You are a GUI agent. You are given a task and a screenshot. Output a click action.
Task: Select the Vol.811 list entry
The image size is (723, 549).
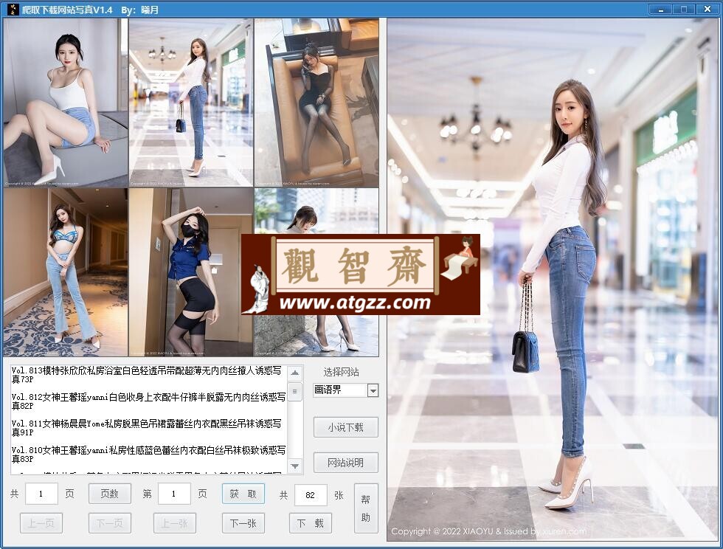click(148, 428)
